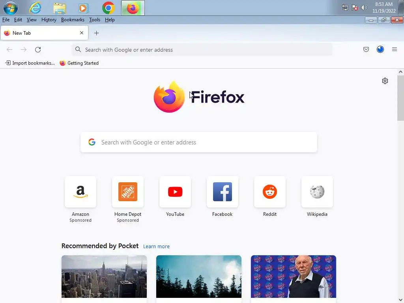Close the New Tab tab
Image resolution: width=404 pixels, height=303 pixels.
click(82, 33)
